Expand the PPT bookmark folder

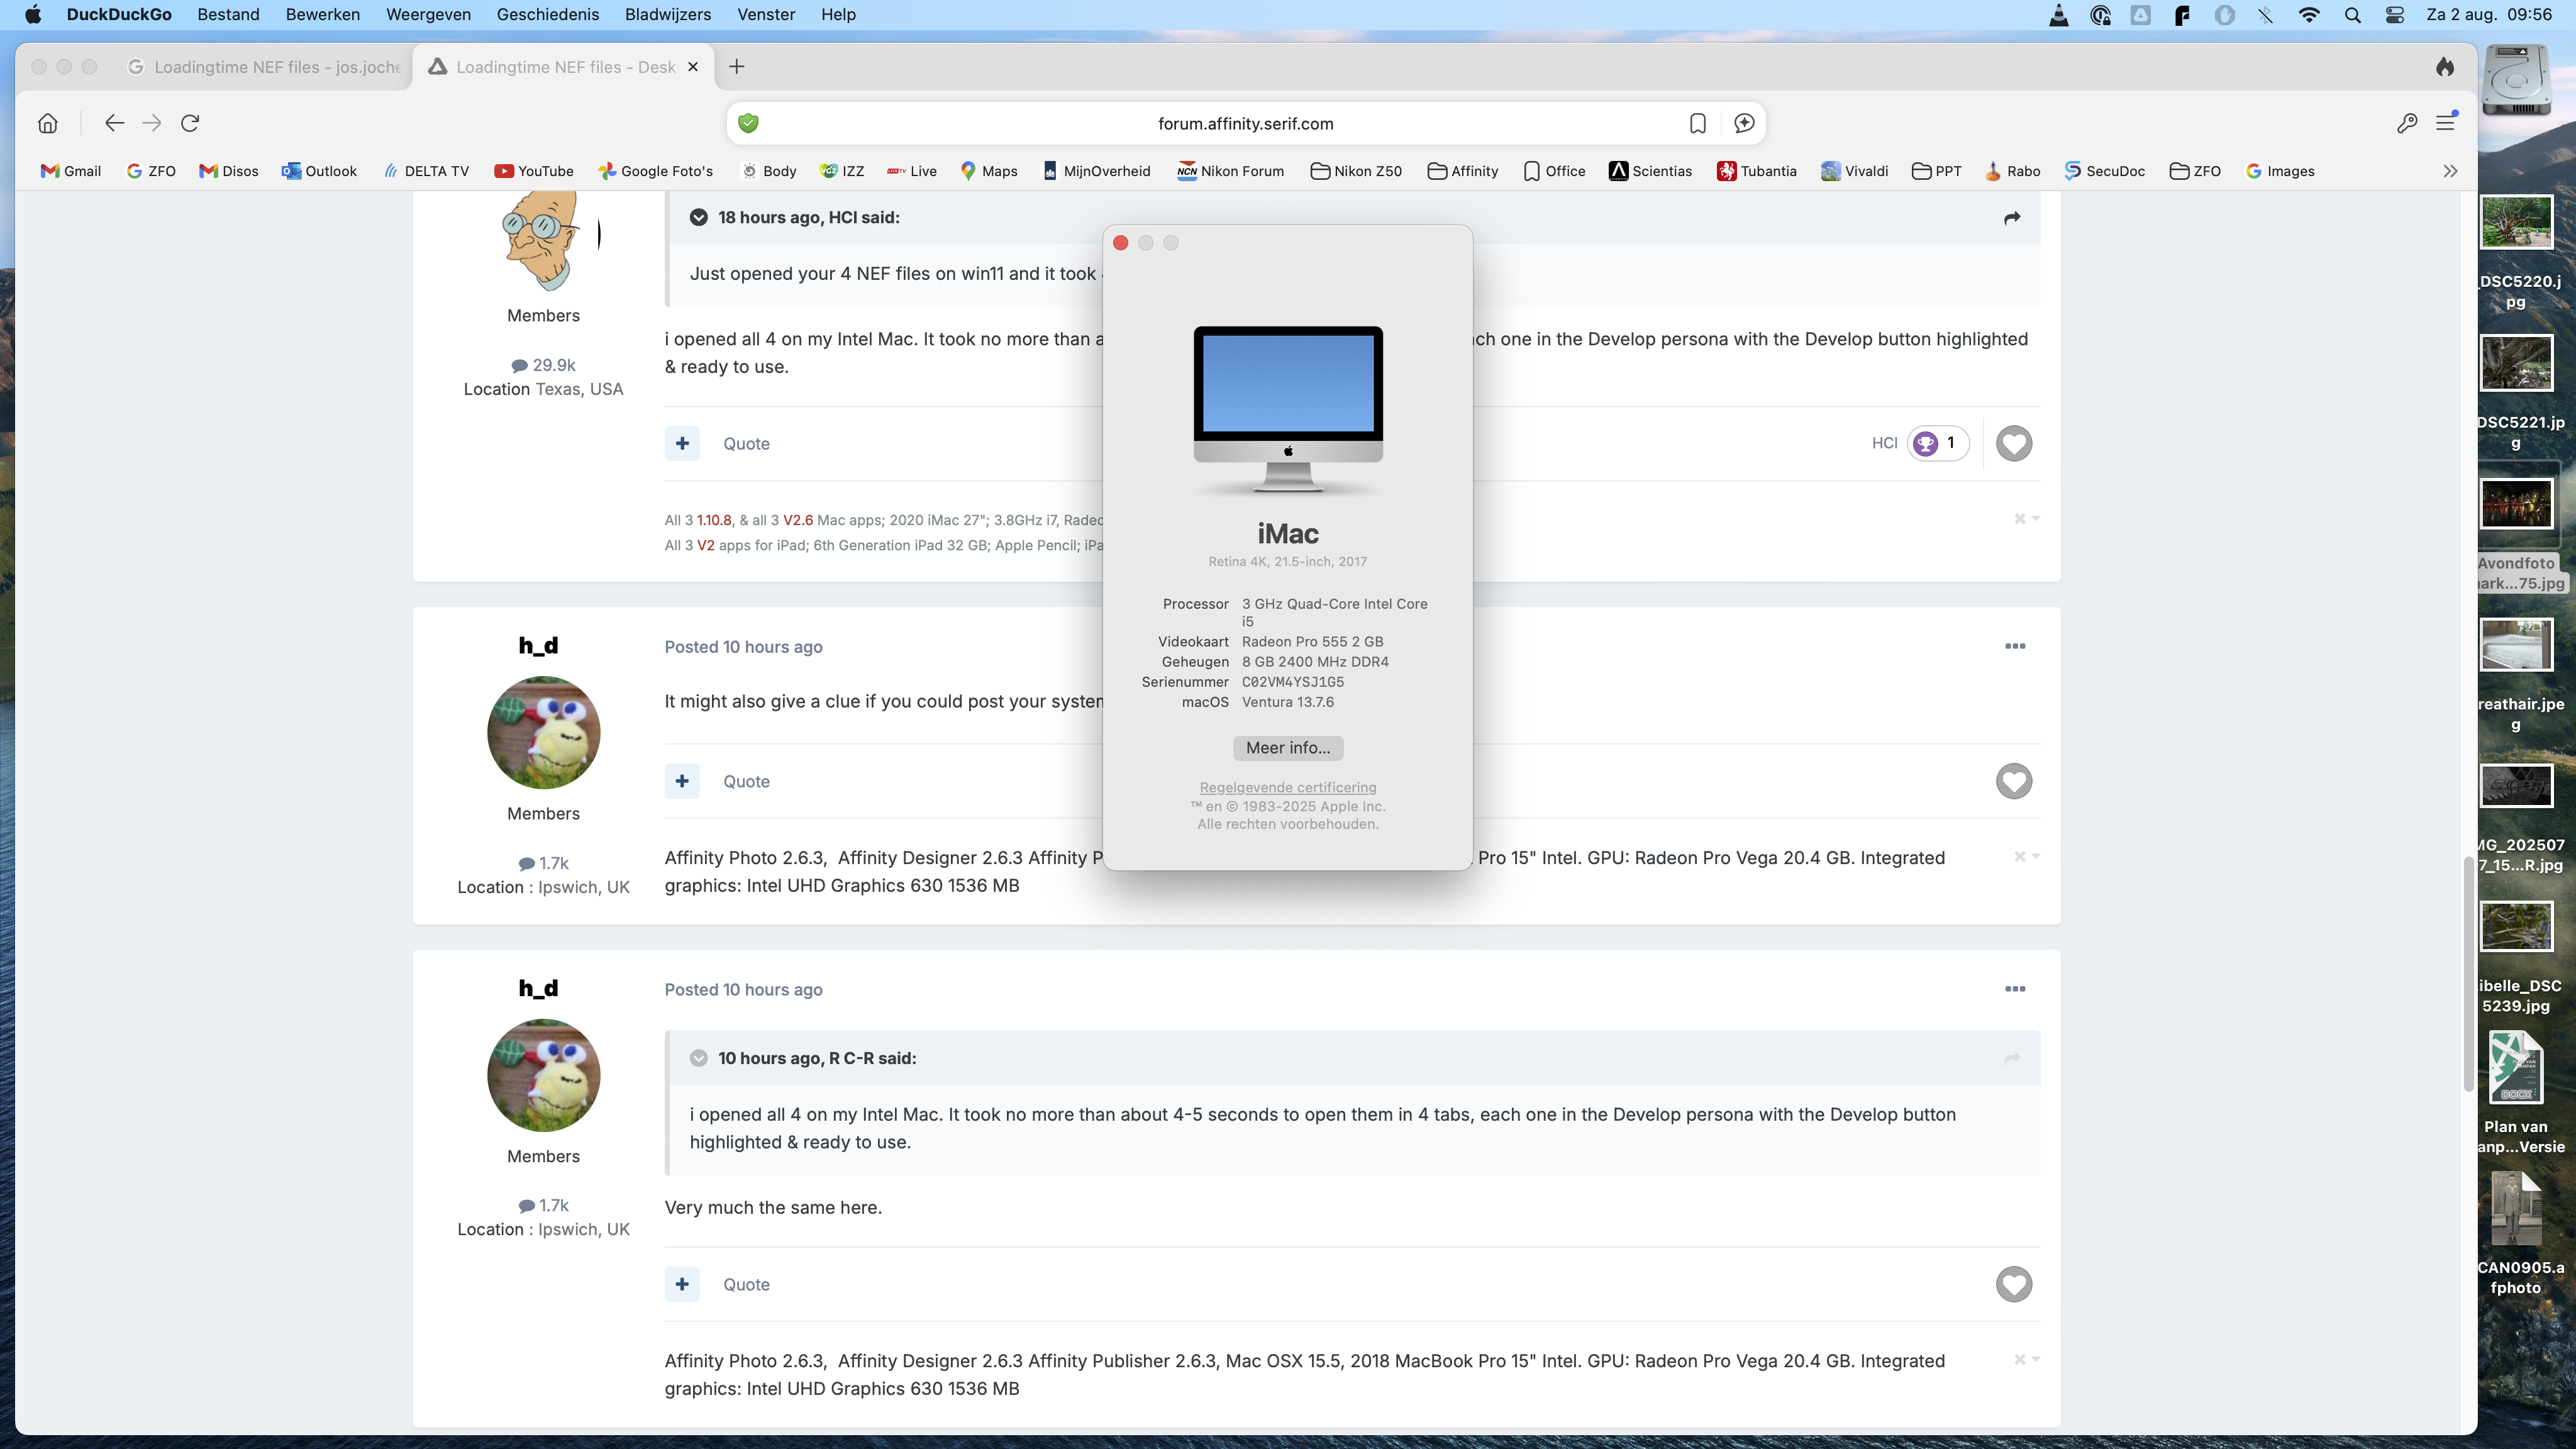click(1936, 171)
